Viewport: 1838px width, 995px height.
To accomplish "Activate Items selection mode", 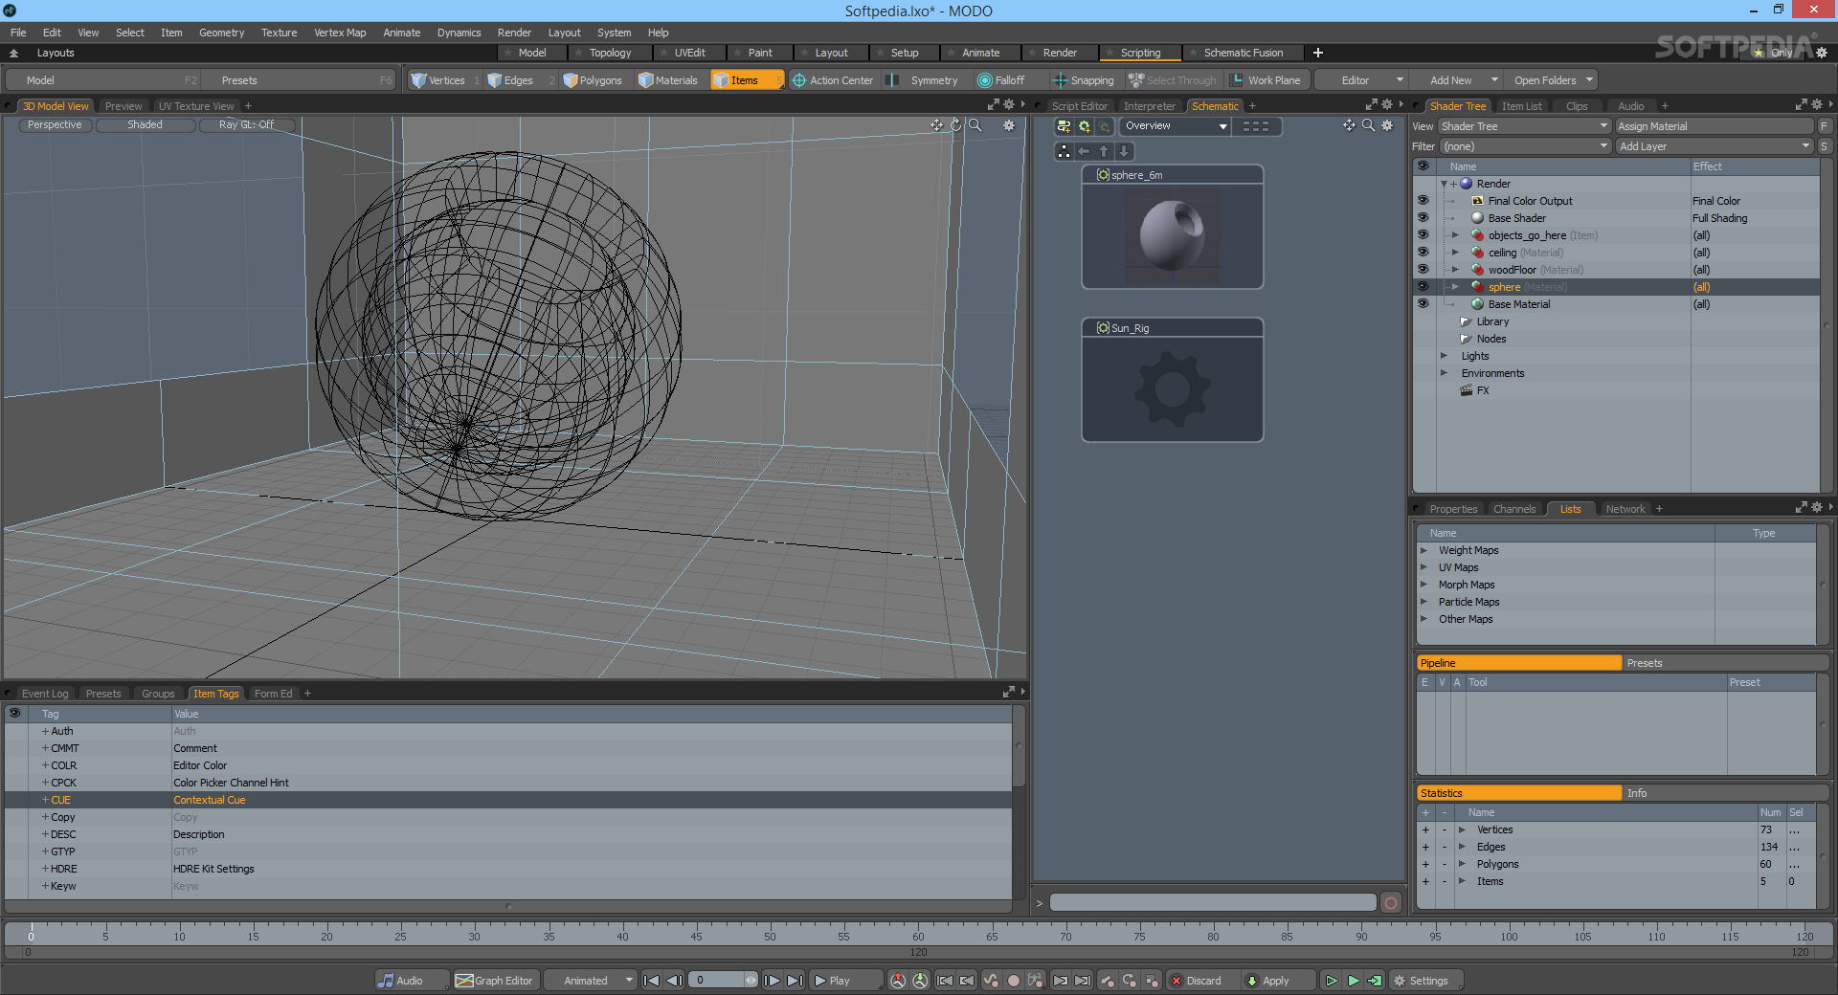I will [746, 80].
